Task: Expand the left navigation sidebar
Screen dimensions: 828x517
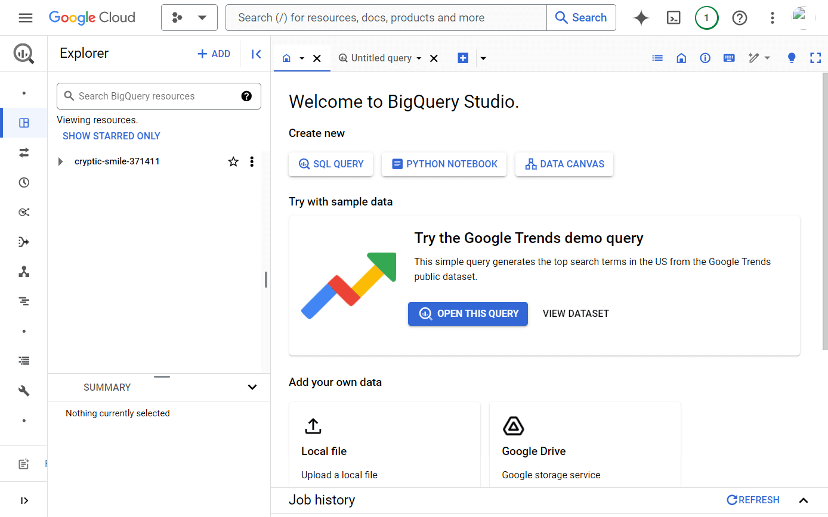Action: coord(24,500)
